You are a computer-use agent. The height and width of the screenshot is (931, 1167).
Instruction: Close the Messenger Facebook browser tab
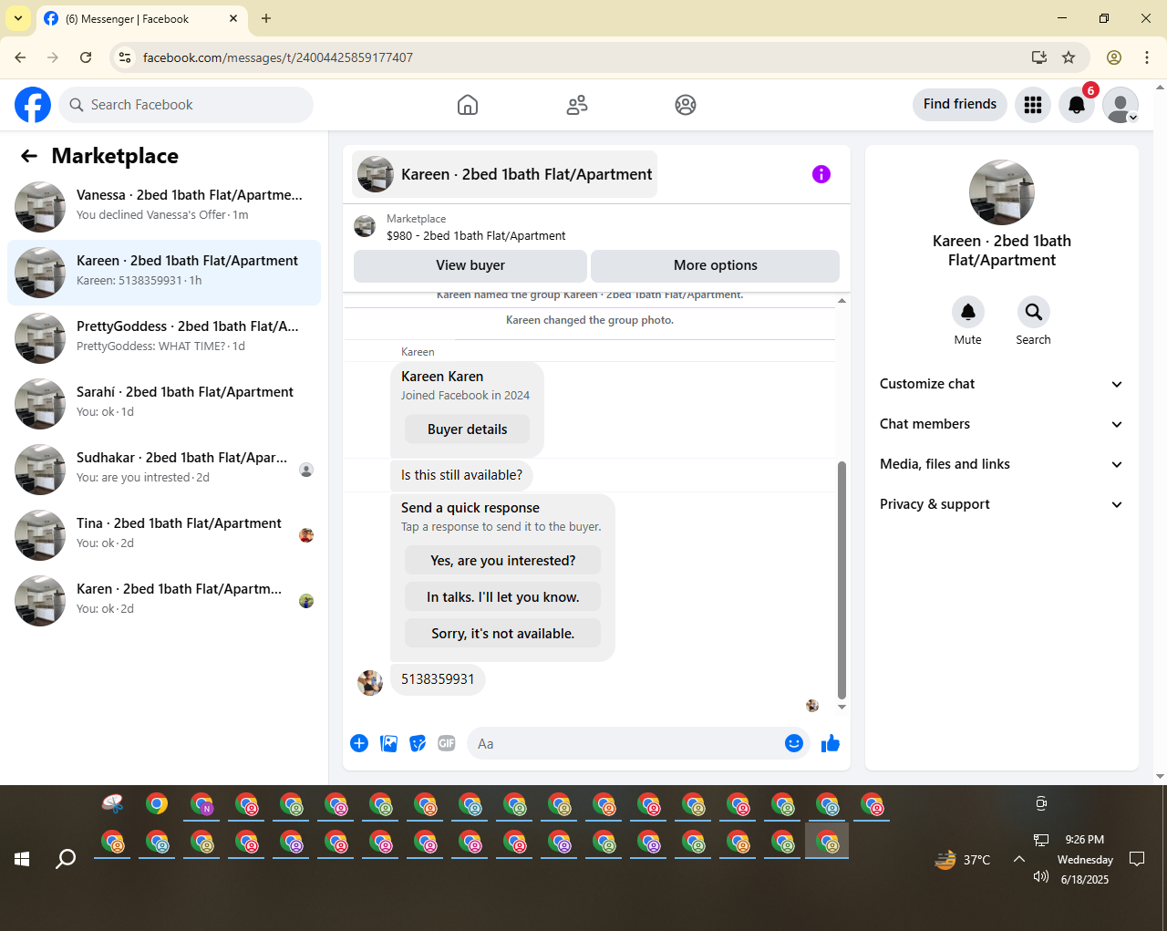point(233,18)
